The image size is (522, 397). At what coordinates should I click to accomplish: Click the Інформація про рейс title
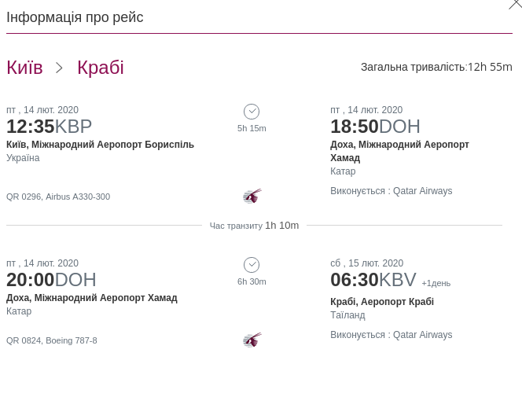point(75,17)
